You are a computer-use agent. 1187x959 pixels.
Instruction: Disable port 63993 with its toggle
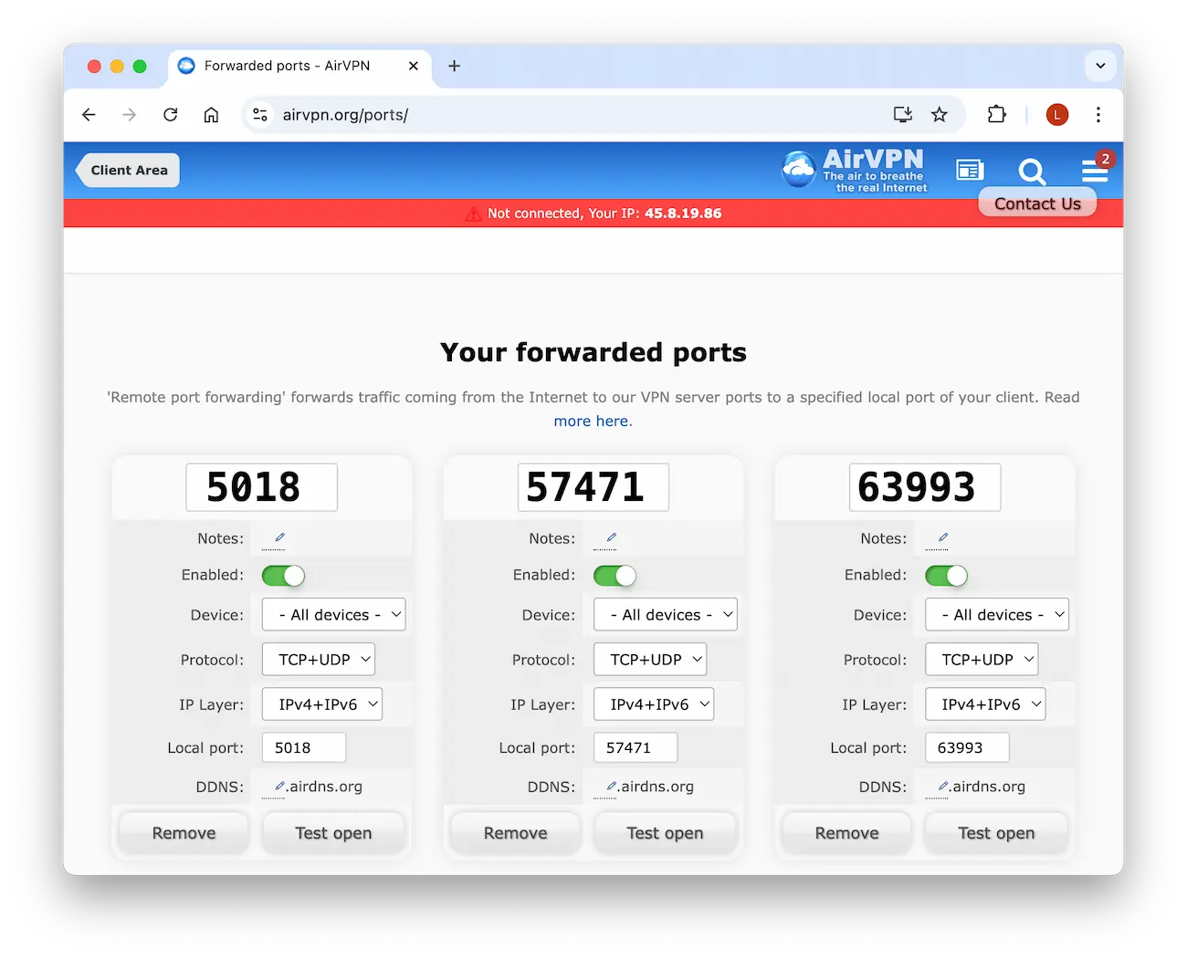point(946,576)
